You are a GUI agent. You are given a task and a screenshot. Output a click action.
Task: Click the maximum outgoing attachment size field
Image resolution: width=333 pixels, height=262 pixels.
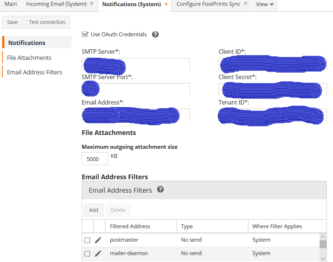coord(95,159)
